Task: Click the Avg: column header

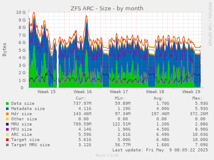Action: point(158,98)
